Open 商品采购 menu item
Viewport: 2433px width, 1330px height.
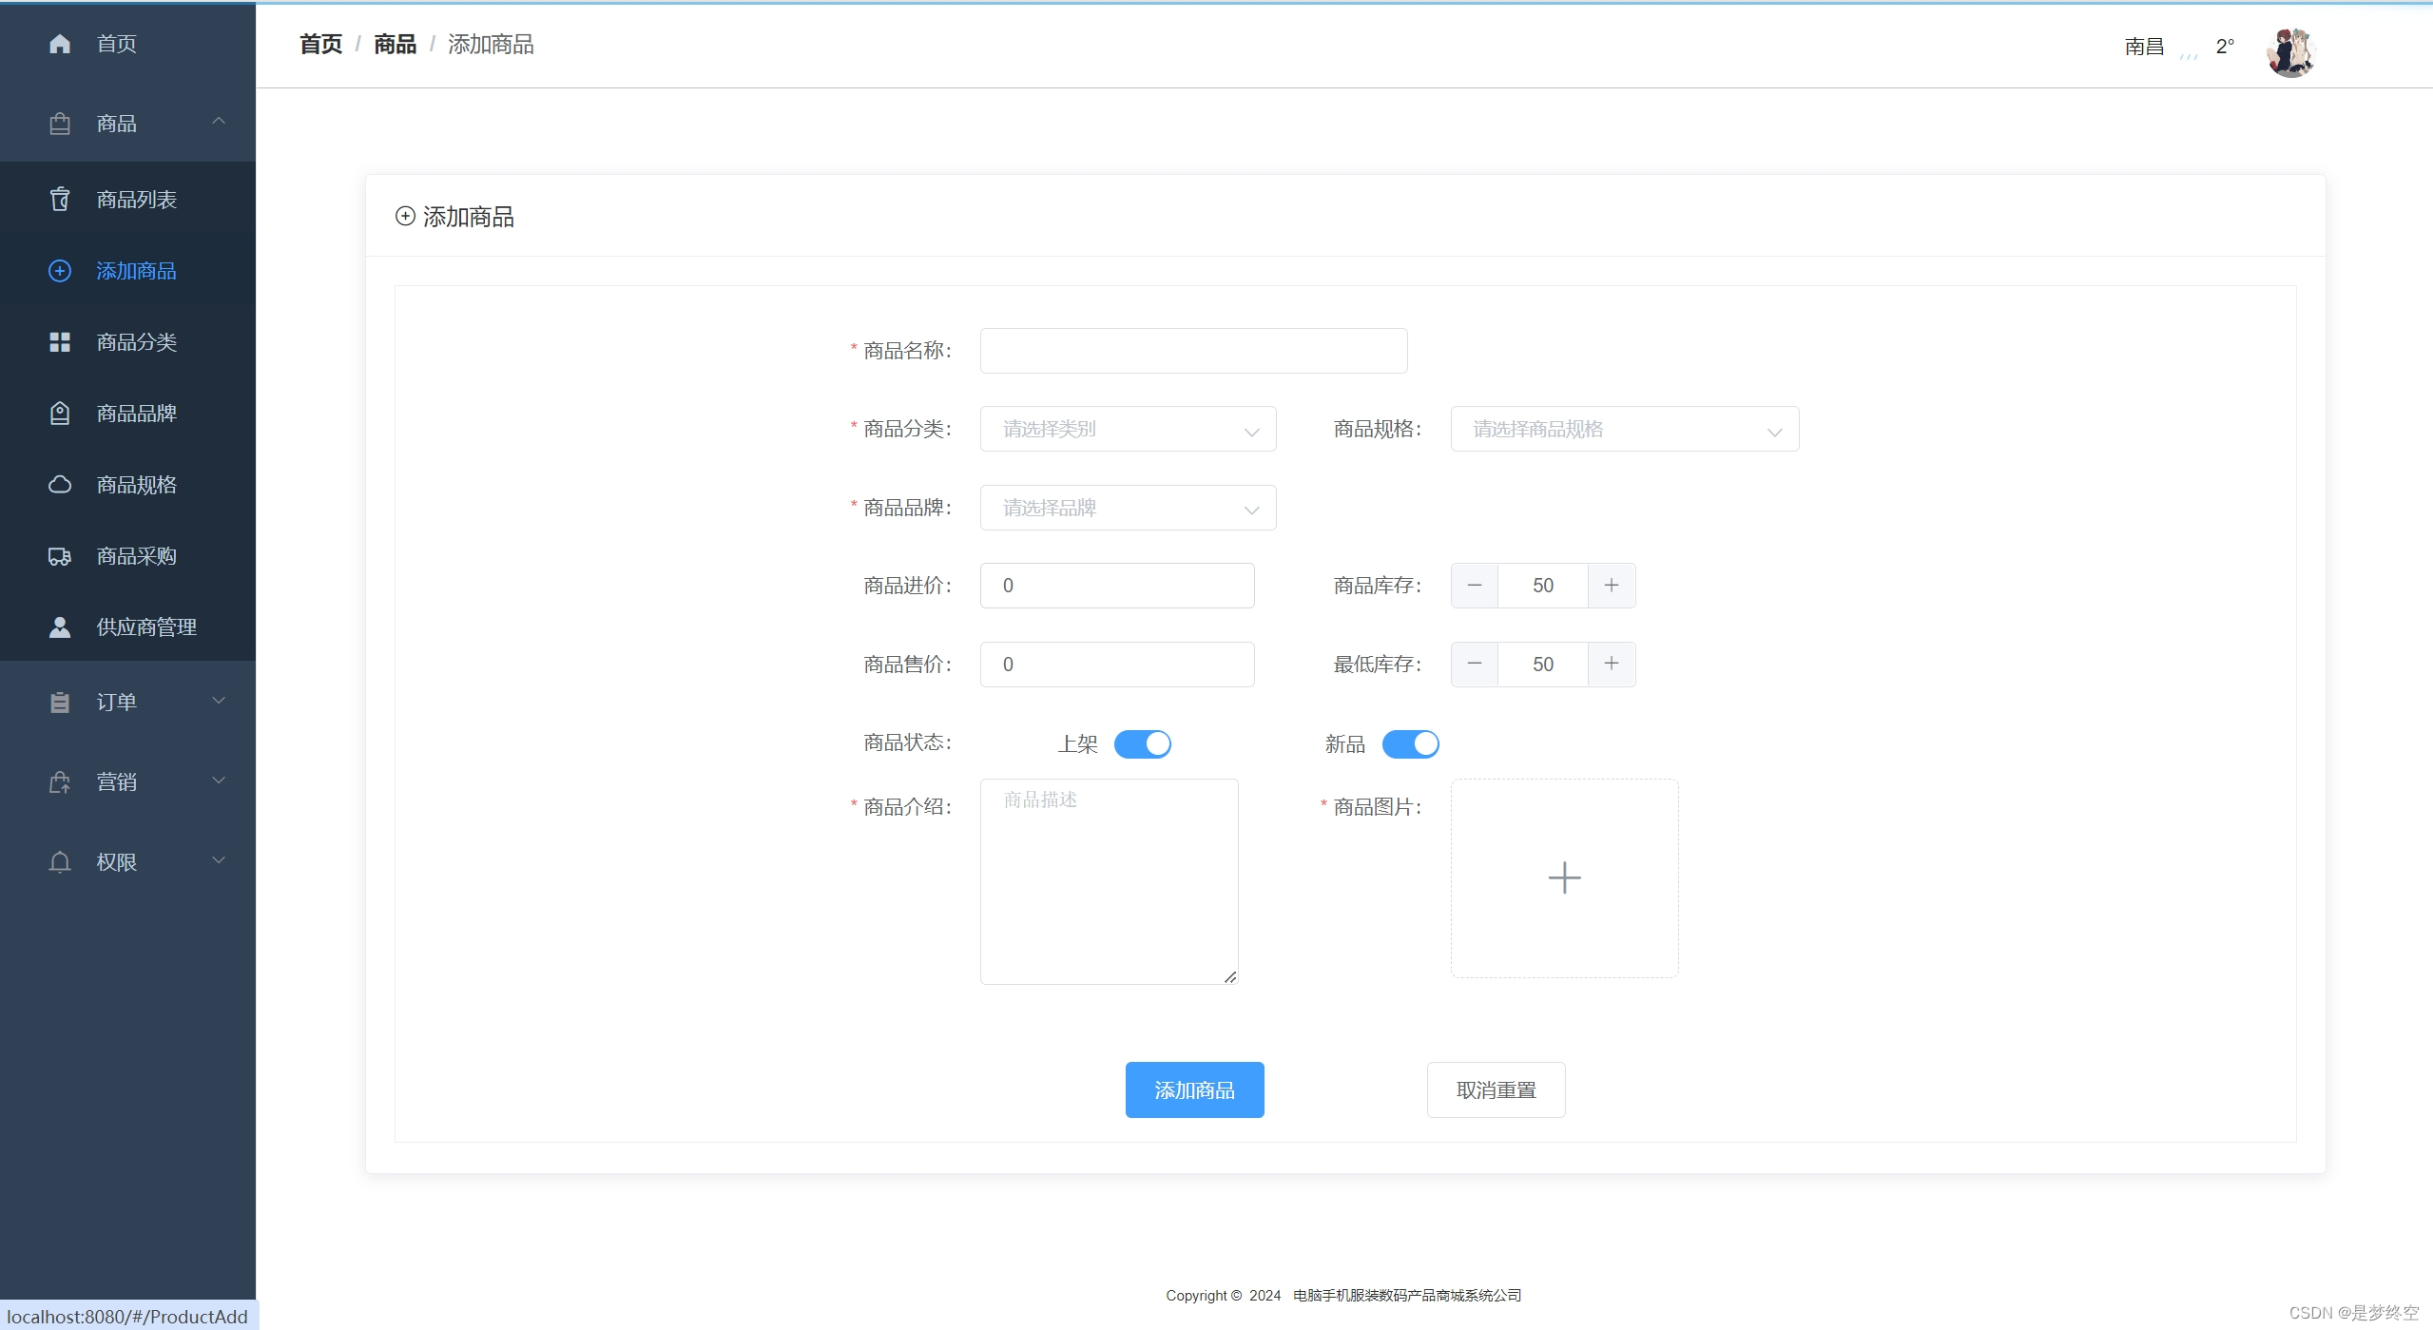point(127,556)
